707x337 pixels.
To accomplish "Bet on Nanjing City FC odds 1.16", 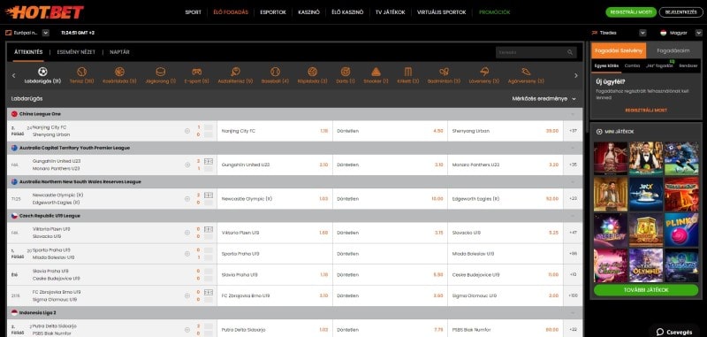I will tap(275, 131).
